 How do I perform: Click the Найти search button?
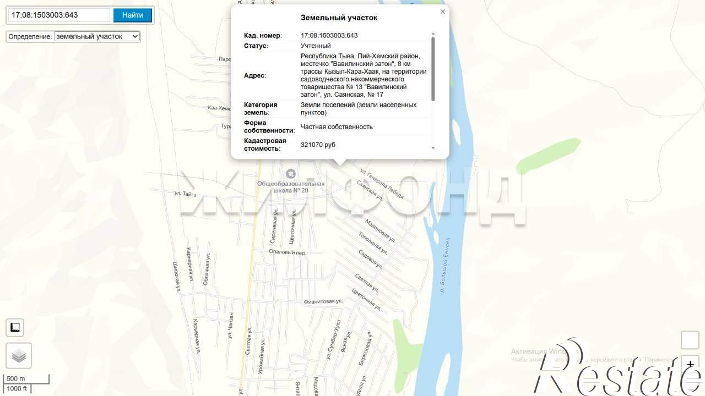[x=133, y=15]
